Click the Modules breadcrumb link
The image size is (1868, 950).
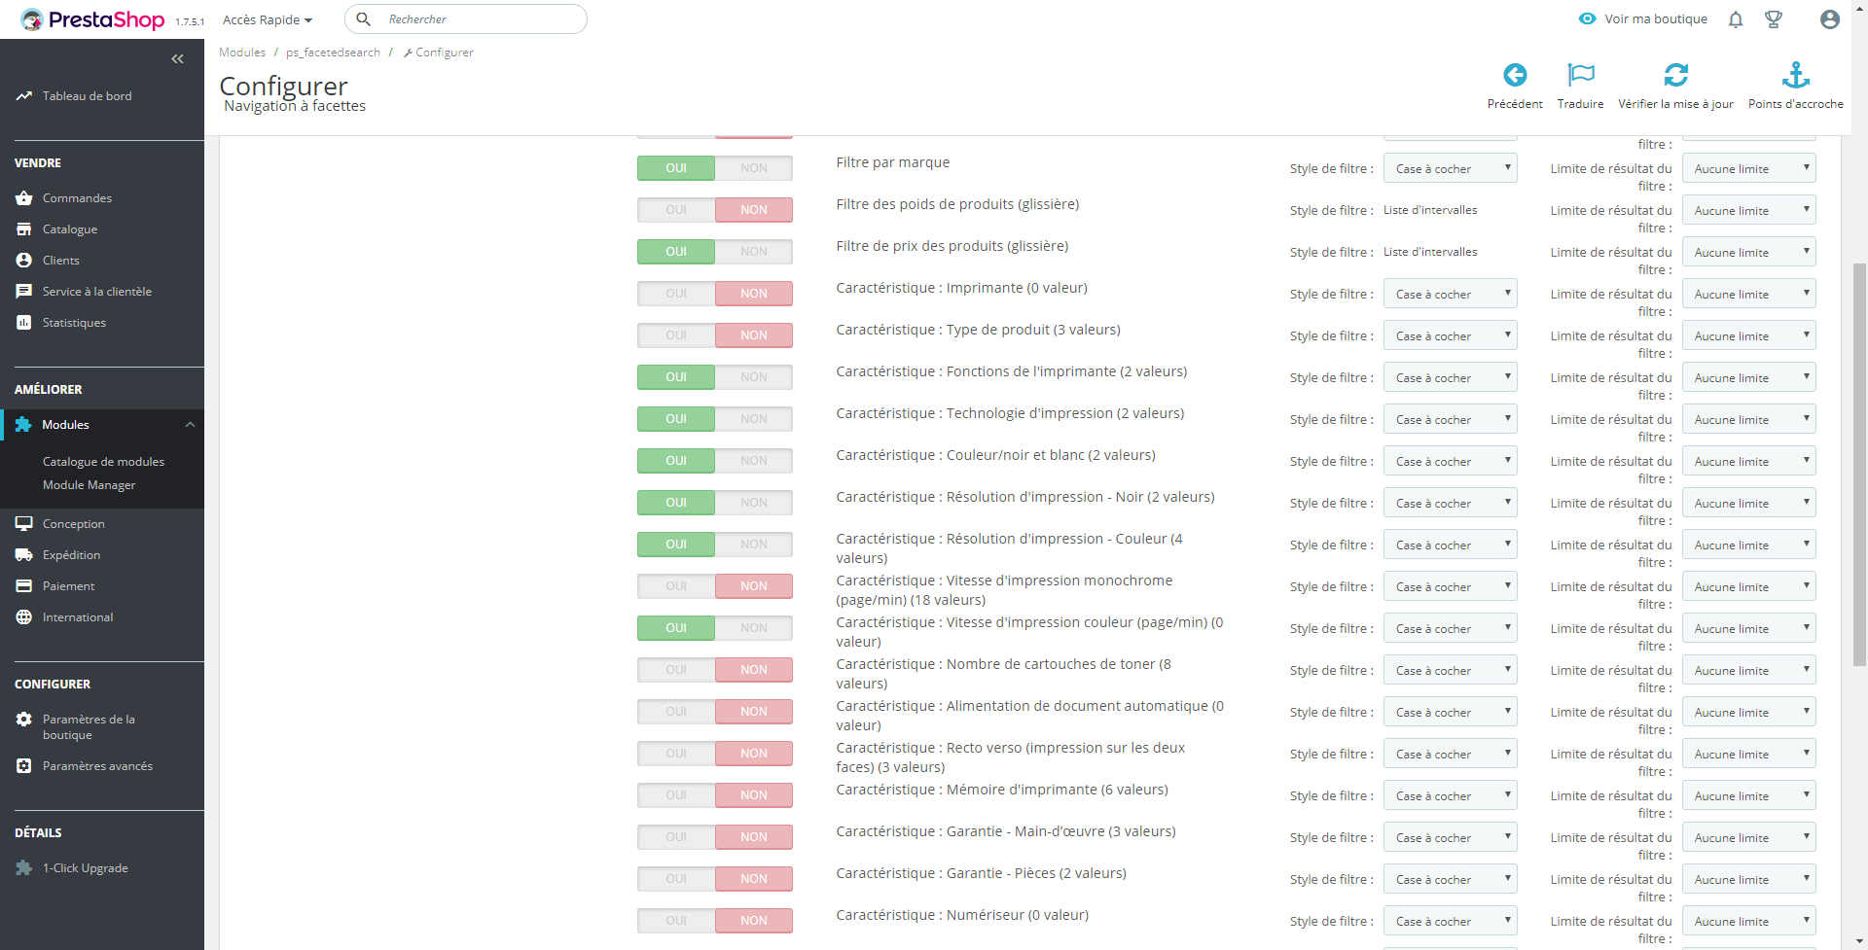(x=242, y=53)
